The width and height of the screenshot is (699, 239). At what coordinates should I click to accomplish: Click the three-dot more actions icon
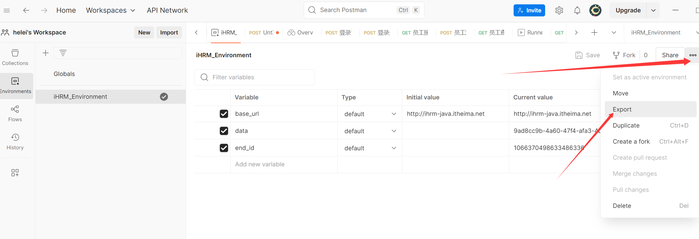pyautogui.click(x=693, y=55)
